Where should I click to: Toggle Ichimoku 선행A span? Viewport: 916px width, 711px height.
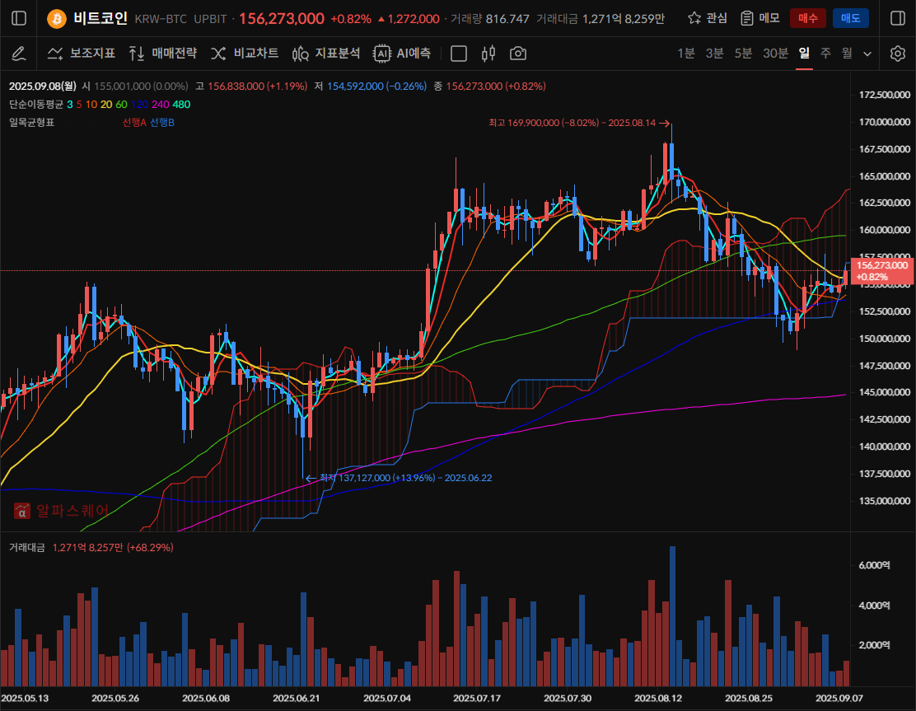[x=134, y=123]
